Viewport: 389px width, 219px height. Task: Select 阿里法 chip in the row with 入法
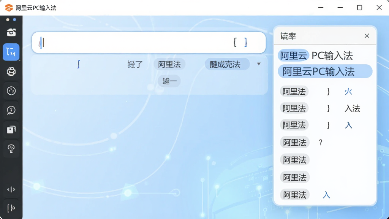(294, 108)
